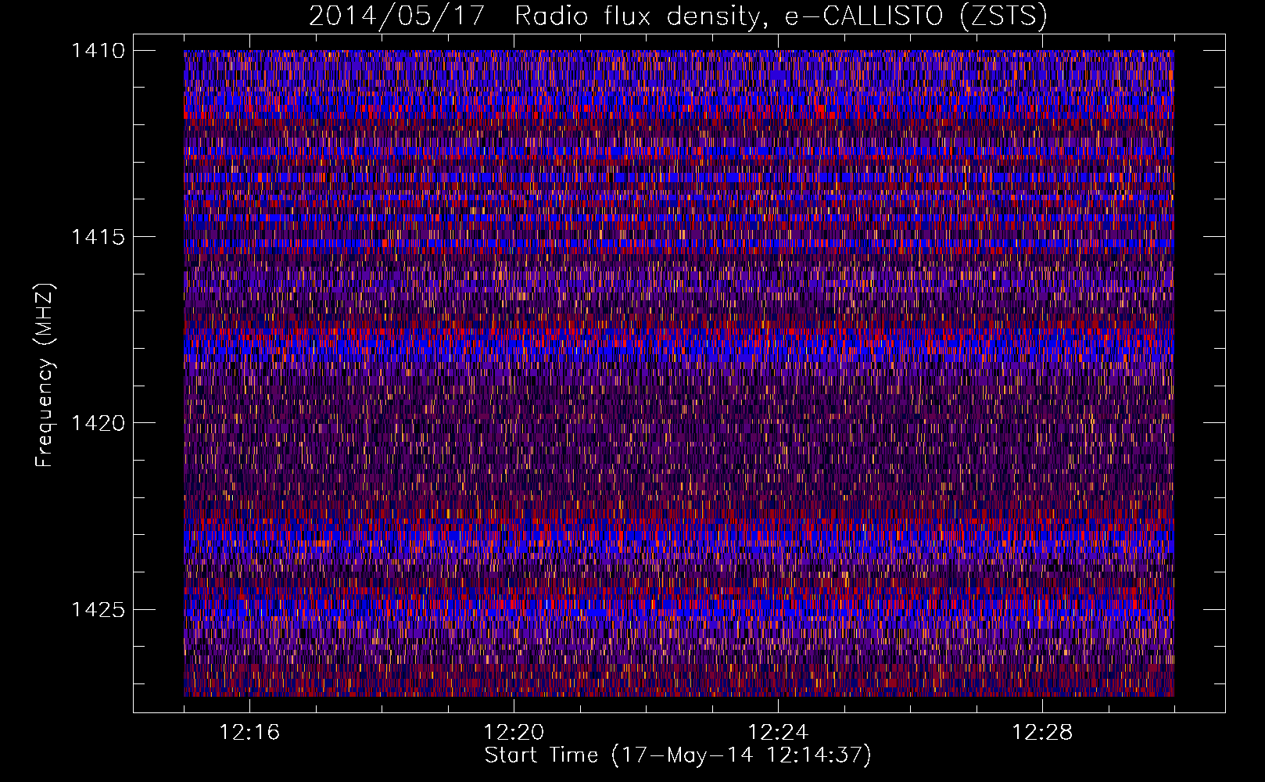Image resolution: width=1265 pixels, height=782 pixels.
Task: Click the plot title 'Radio flux density, e-CALLISTO (ZSTS)'
Action: (781, 16)
